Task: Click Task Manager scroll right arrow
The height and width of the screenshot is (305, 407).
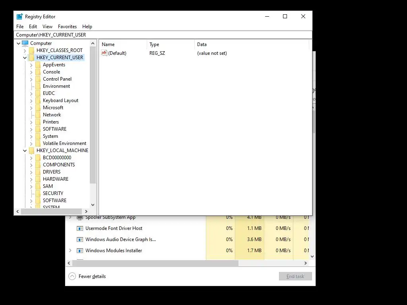Action: click(x=306, y=263)
